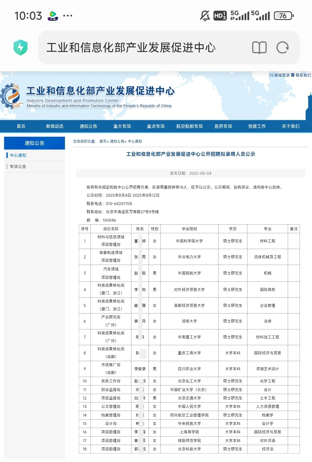
Task: Open 关于我们 navigation item
Action: coord(291,126)
